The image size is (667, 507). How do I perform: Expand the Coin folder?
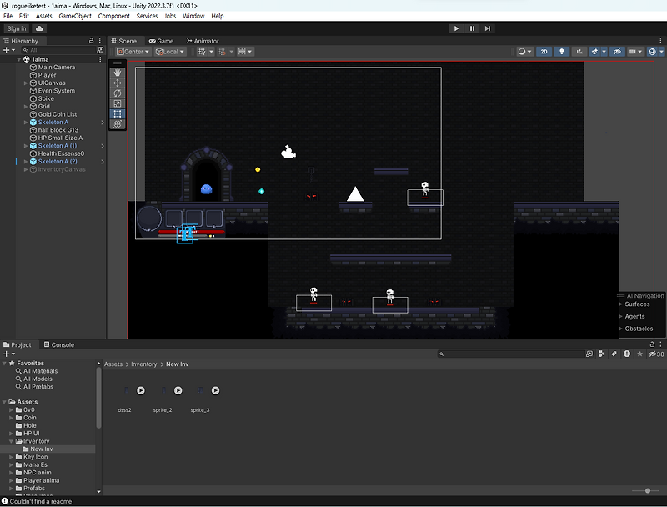(12, 418)
